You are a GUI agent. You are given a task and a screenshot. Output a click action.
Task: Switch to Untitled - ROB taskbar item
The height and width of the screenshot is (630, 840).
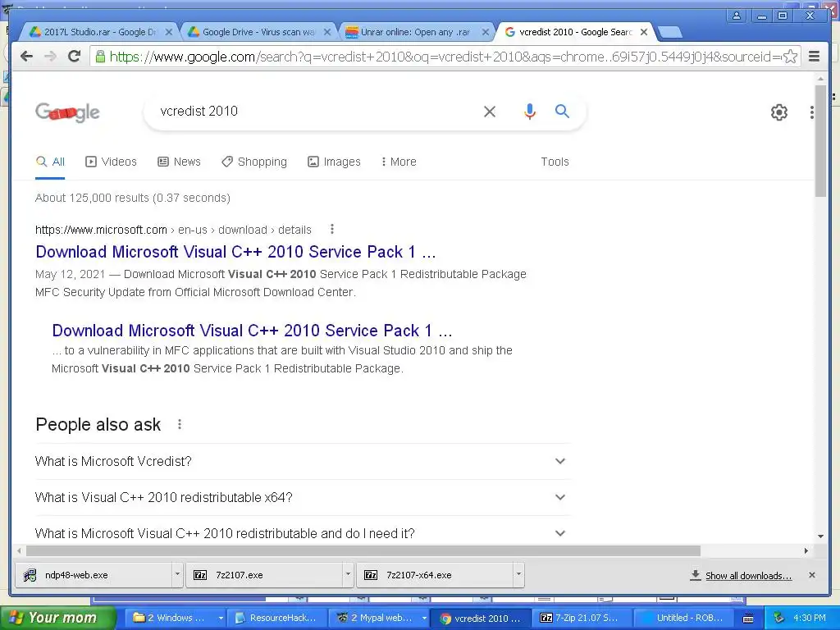coord(683,618)
